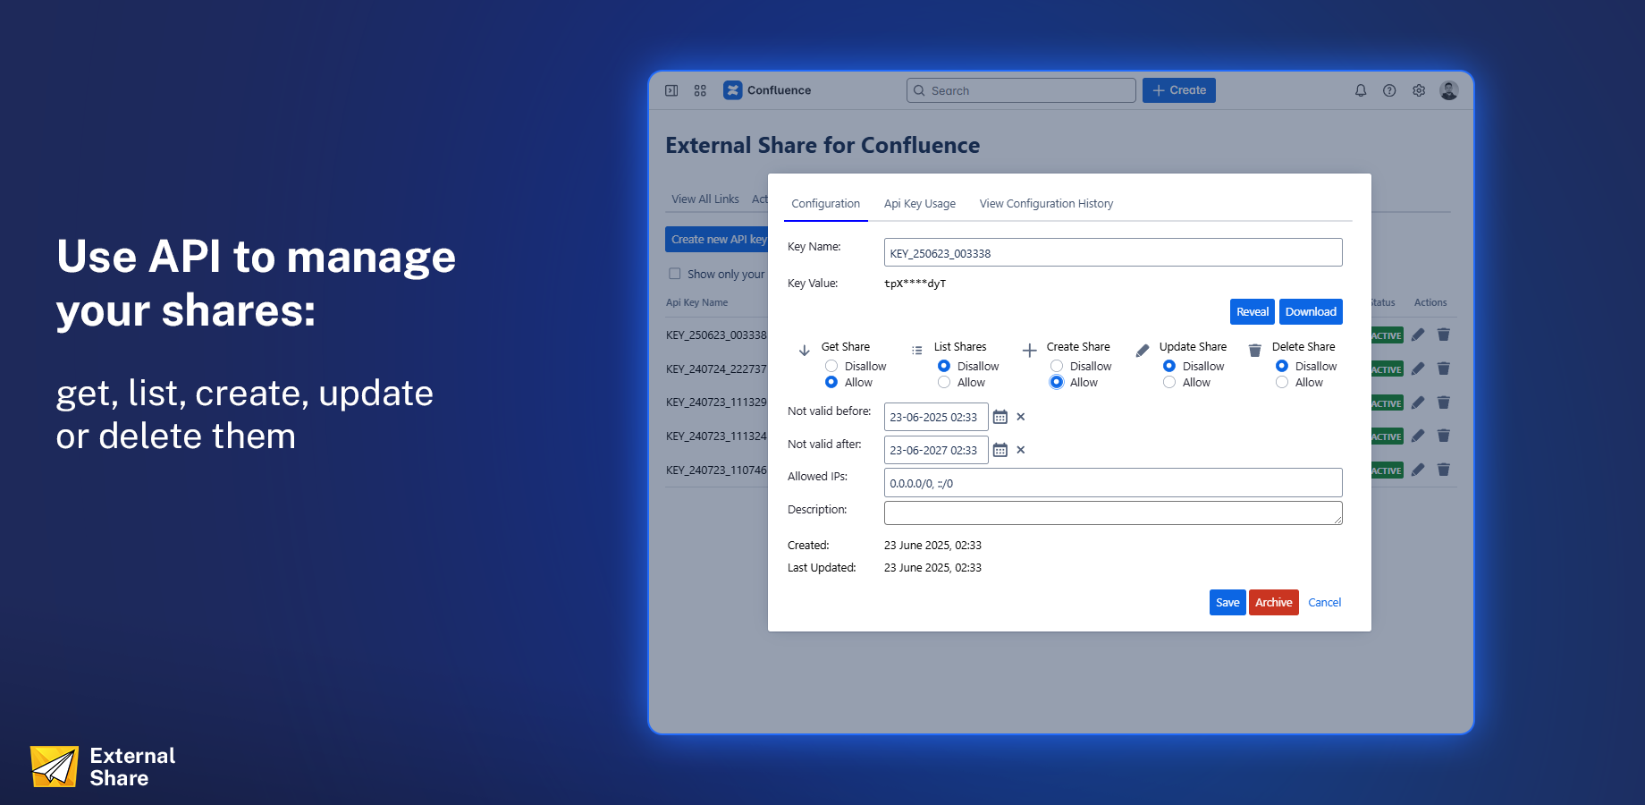Reveal the API key value
This screenshot has height=805, width=1645.
pyautogui.click(x=1253, y=311)
